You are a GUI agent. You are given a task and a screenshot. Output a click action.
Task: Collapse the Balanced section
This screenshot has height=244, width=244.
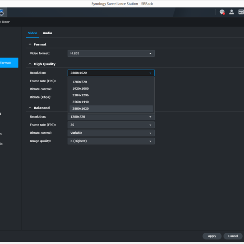point(30,108)
